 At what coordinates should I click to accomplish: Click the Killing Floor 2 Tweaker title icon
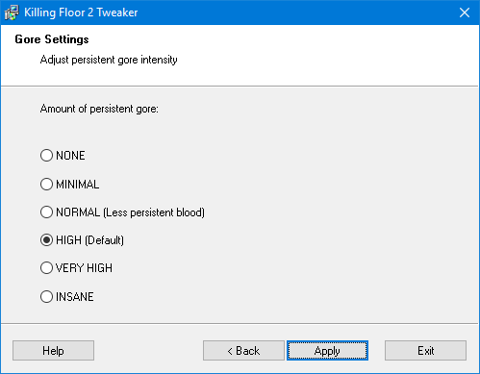[12, 12]
